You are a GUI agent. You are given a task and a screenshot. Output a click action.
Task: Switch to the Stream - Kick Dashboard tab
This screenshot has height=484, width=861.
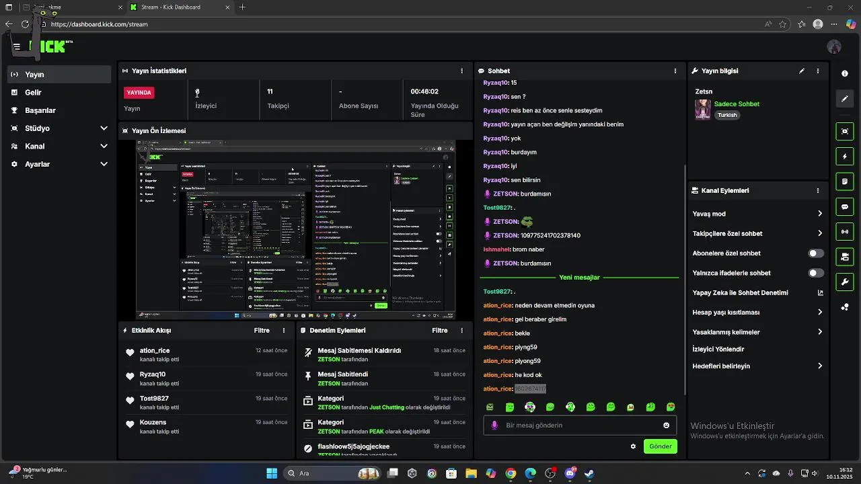point(180,7)
